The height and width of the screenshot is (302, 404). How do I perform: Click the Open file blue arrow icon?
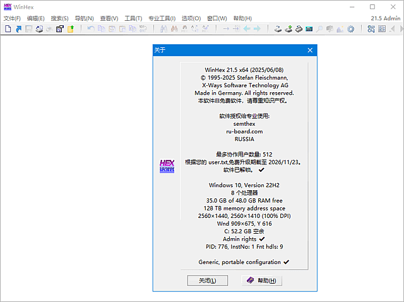(x=18, y=28)
